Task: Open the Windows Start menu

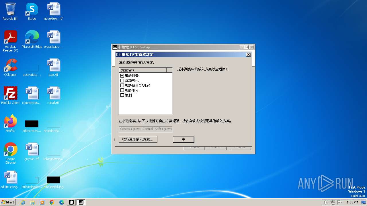Action: [x=8, y=202]
